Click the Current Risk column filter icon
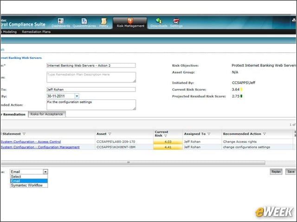 click(x=166, y=136)
